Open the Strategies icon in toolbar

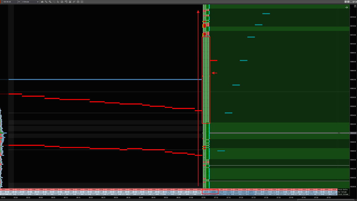point(78,2)
